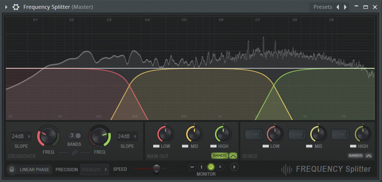Go to the next preset
The height and width of the screenshot is (182, 382).
[x=345, y=7]
